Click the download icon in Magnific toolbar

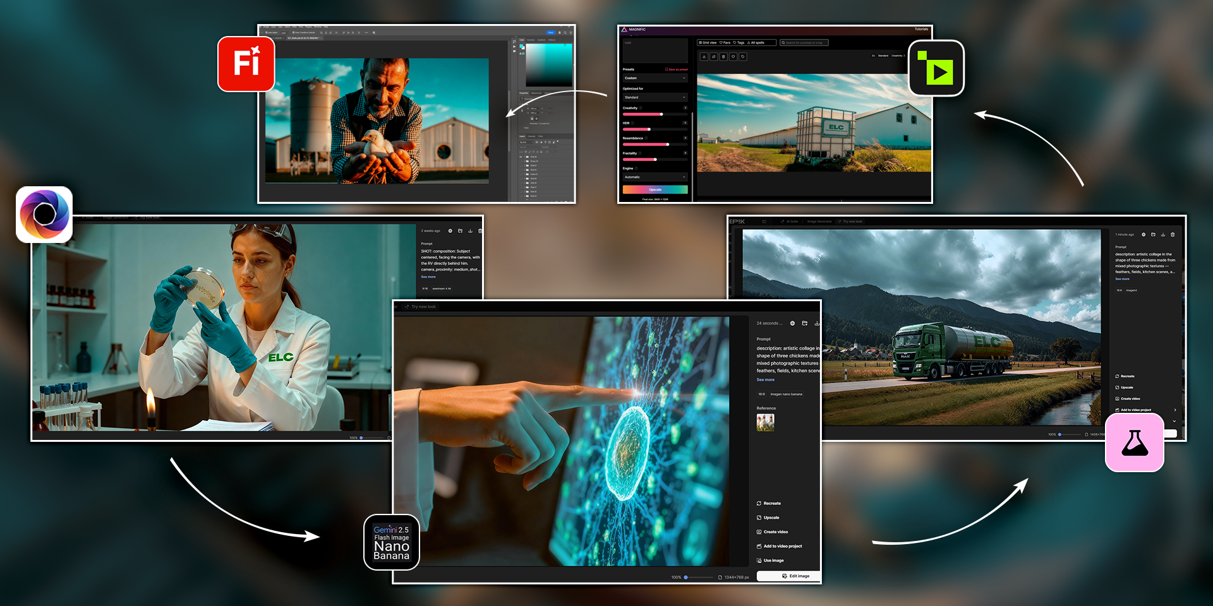coord(704,57)
